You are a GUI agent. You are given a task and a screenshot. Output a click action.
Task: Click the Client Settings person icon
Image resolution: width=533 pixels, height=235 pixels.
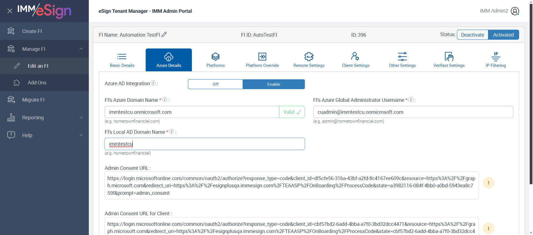(x=355, y=56)
